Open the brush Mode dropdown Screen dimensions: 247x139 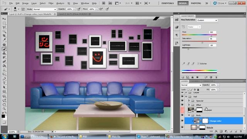pyautogui.click(x=45, y=9)
